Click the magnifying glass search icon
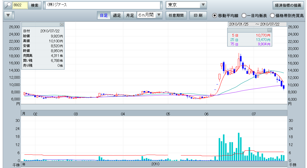This screenshot has width=307, height=168. (x=8, y=5)
